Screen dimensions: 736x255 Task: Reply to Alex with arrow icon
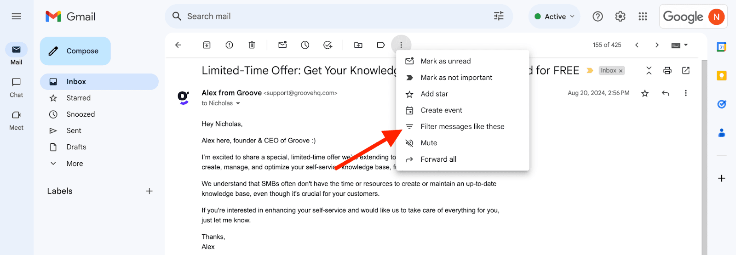(665, 93)
